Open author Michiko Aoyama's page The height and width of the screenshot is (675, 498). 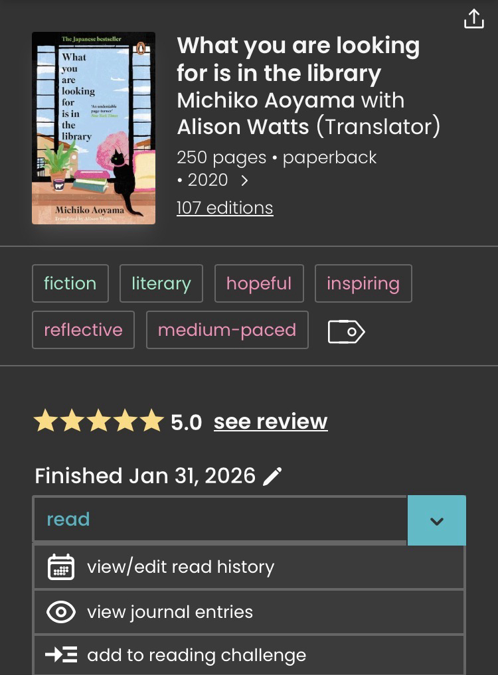(x=266, y=101)
